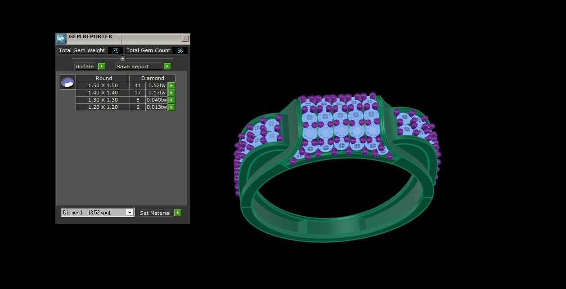Click the count 41 cell

138,85
